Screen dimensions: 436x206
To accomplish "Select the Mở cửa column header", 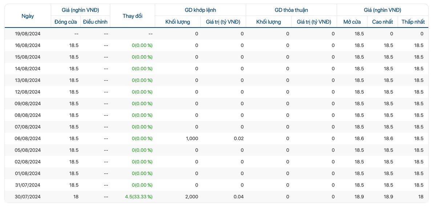I will point(352,22).
